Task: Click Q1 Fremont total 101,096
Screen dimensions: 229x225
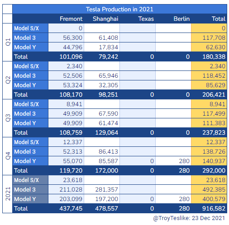Action: (x=66, y=56)
